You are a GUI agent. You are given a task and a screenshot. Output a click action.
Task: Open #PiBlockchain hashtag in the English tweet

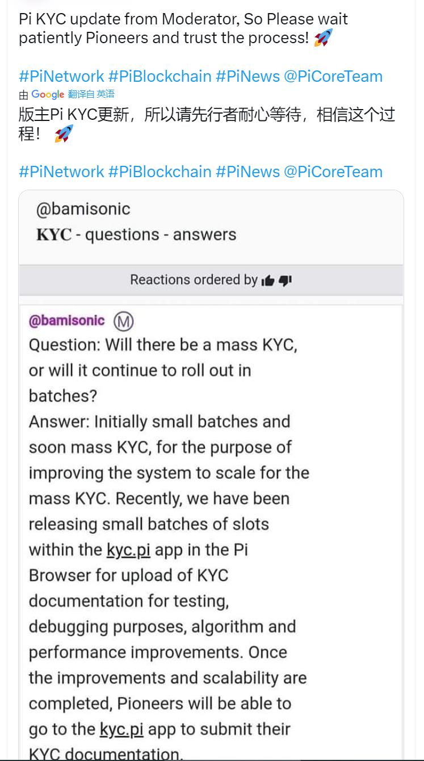pyautogui.click(x=159, y=76)
